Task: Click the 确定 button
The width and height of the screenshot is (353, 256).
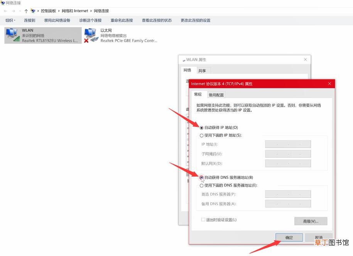Action: pyautogui.click(x=289, y=237)
